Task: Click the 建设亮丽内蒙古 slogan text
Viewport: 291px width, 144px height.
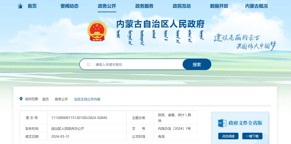Action: coord(237,38)
